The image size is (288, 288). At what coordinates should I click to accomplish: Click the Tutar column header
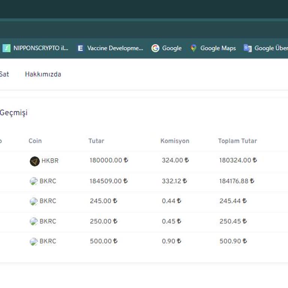(x=96, y=141)
